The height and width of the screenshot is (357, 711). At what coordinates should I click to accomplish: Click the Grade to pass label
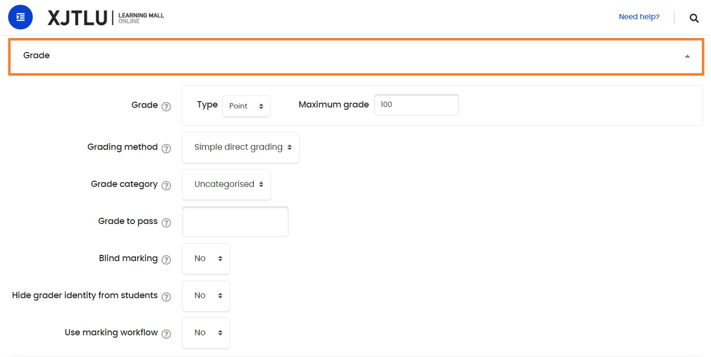(128, 221)
